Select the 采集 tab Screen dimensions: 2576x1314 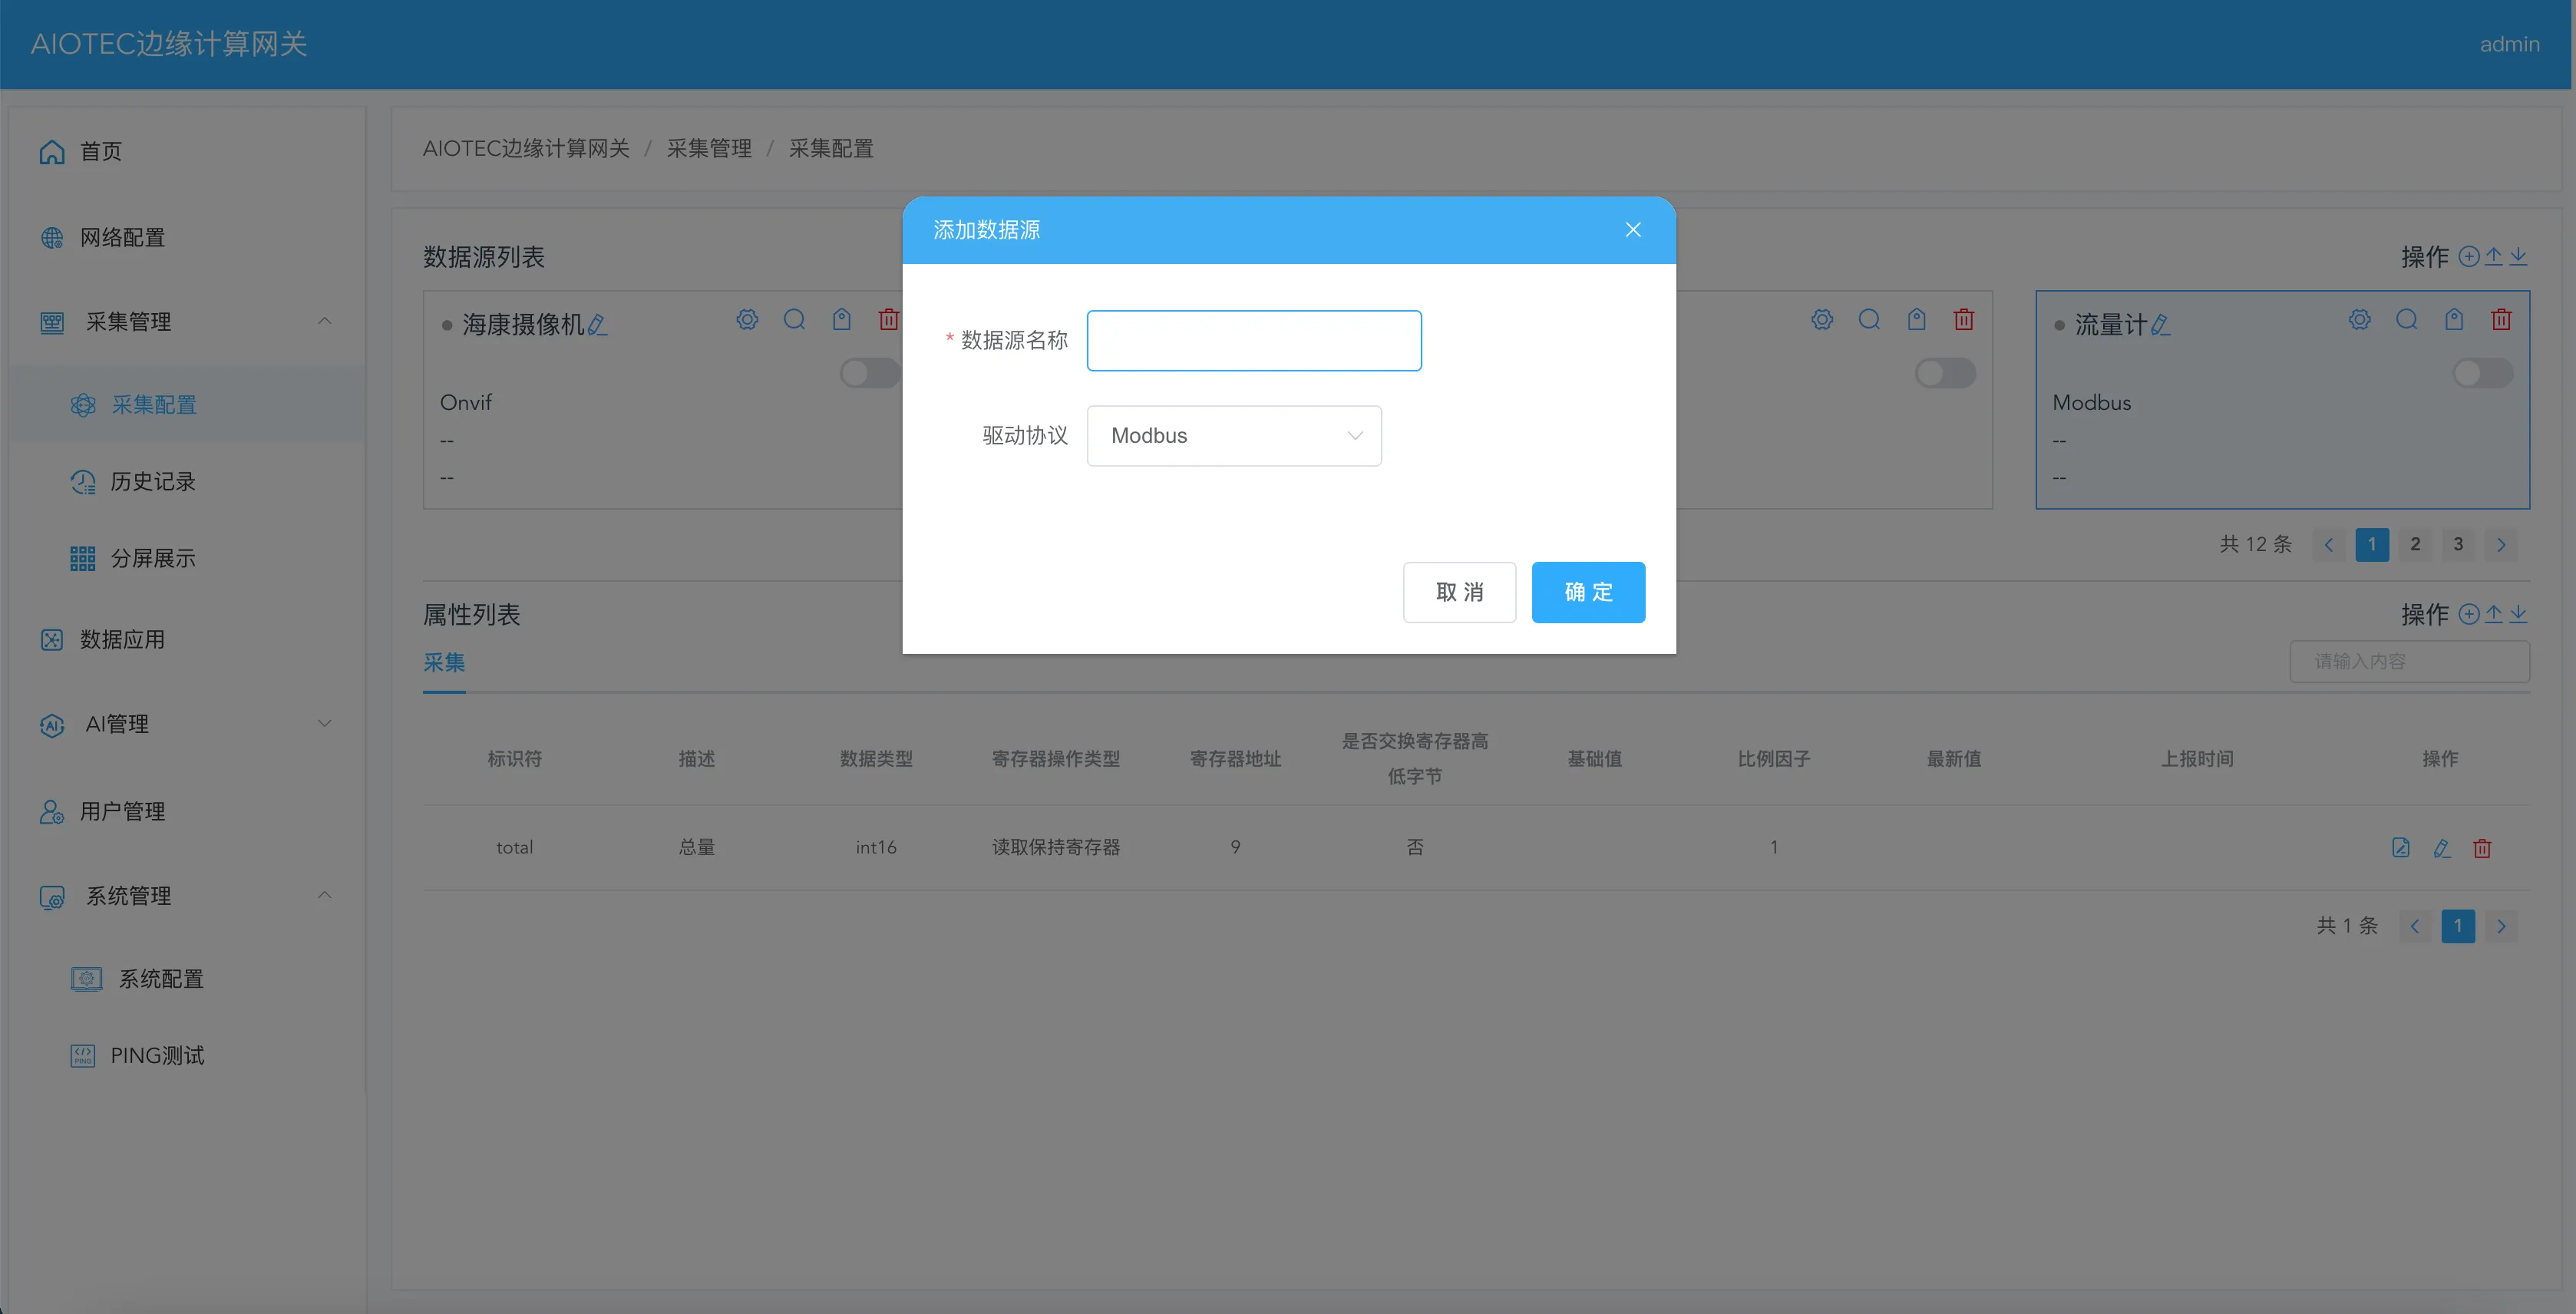click(x=444, y=662)
